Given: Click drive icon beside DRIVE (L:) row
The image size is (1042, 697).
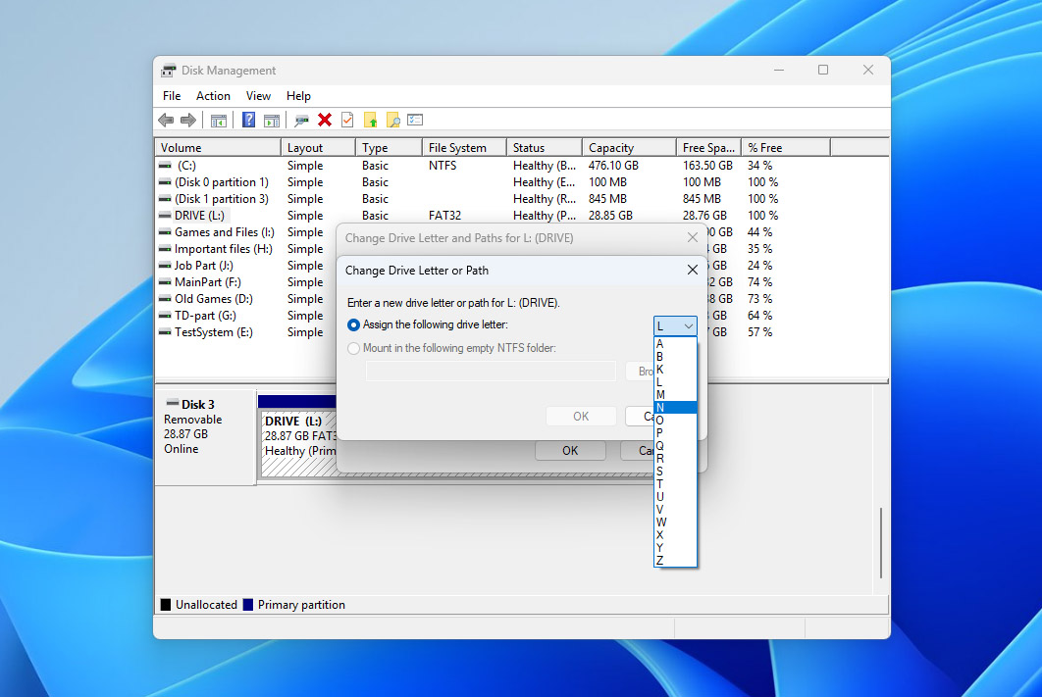Looking at the screenshot, I should click(x=165, y=215).
